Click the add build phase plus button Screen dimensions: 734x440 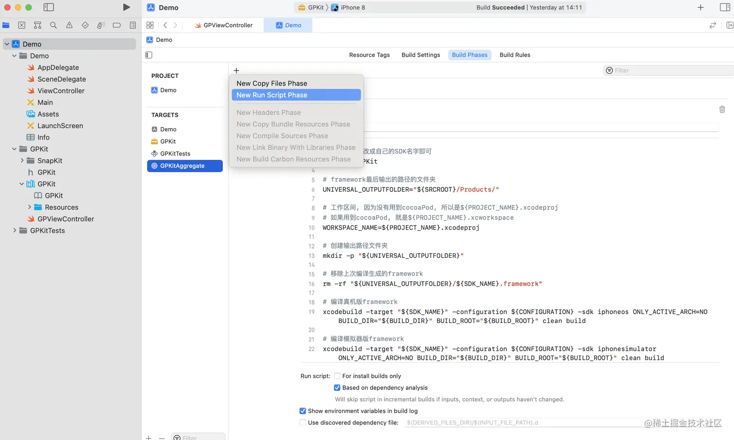tap(236, 70)
